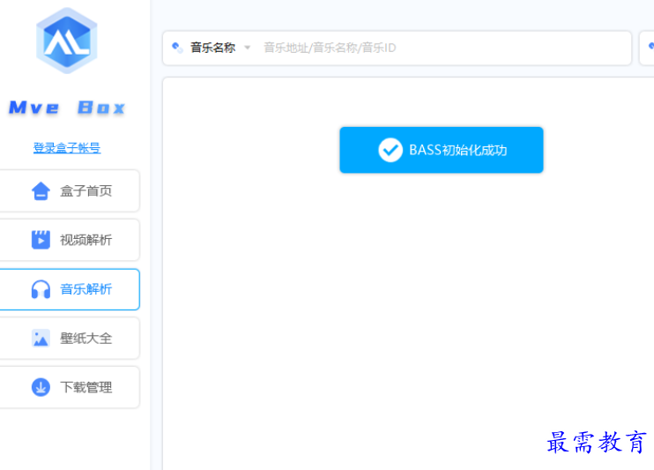Click the checkmark icon in the BASS notification
This screenshot has width=654, height=470.
click(x=390, y=150)
